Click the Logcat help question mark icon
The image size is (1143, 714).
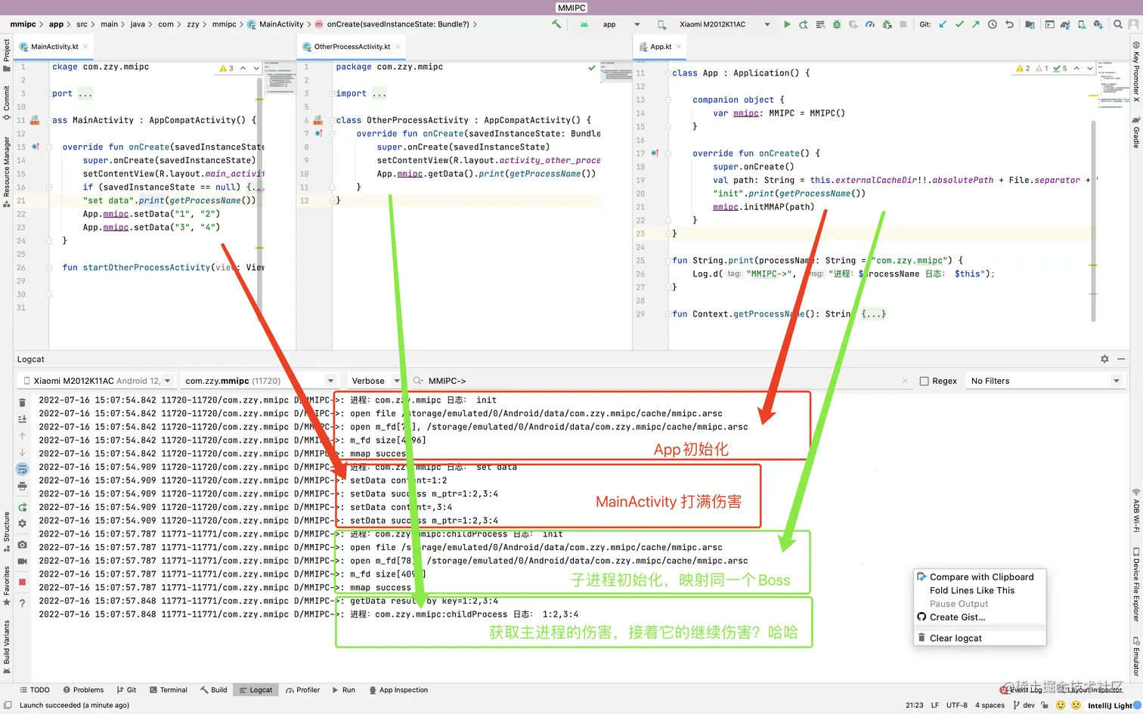pyautogui.click(x=22, y=603)
